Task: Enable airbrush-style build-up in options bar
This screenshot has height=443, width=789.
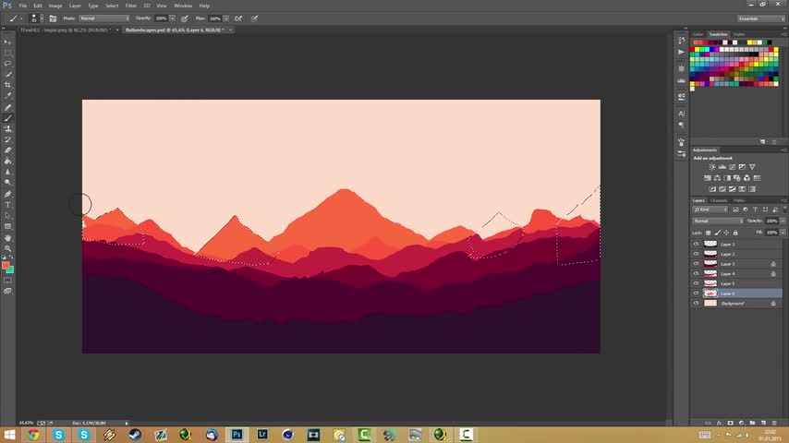Action: [x=238, y=18]
